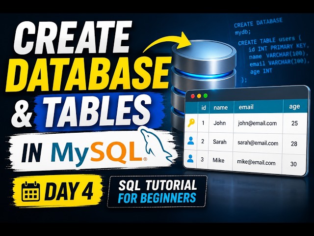Screen dimensions: 314x236
Task: Click the green window dot on the table window
Action: [x=206, y=96]
